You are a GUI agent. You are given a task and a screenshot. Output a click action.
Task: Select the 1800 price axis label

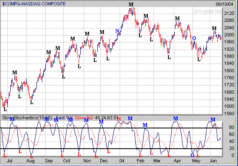[x=229, y=71]
